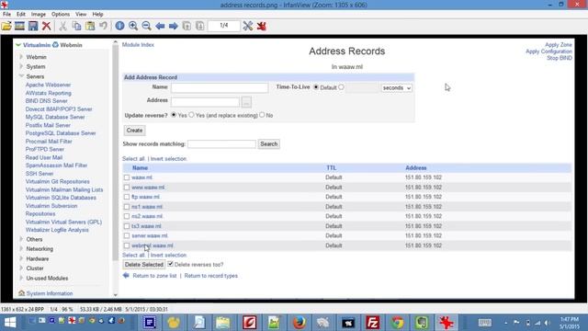588x331 pixels.
Task: Open BIND DNS Server in sidebar
Action: 47,101
